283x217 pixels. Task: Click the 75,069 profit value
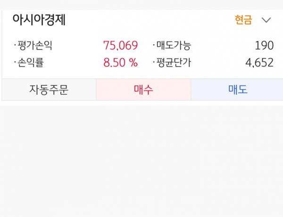click(120, 46)
